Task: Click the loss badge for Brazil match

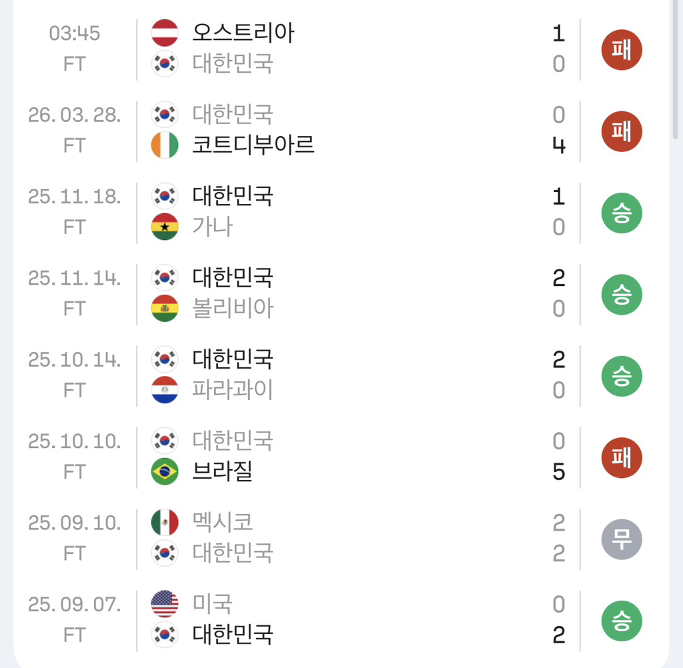Action: pyautogui.click(x=621, y=458)
